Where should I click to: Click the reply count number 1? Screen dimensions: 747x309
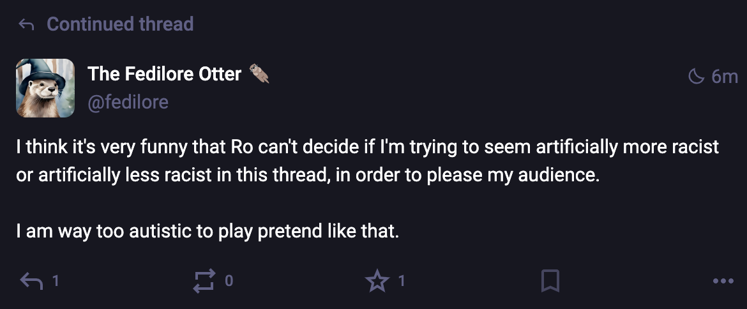coord(56,280)
